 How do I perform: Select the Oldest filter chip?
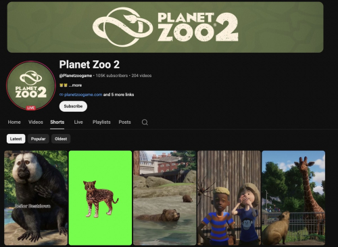[x=61, y=139]
